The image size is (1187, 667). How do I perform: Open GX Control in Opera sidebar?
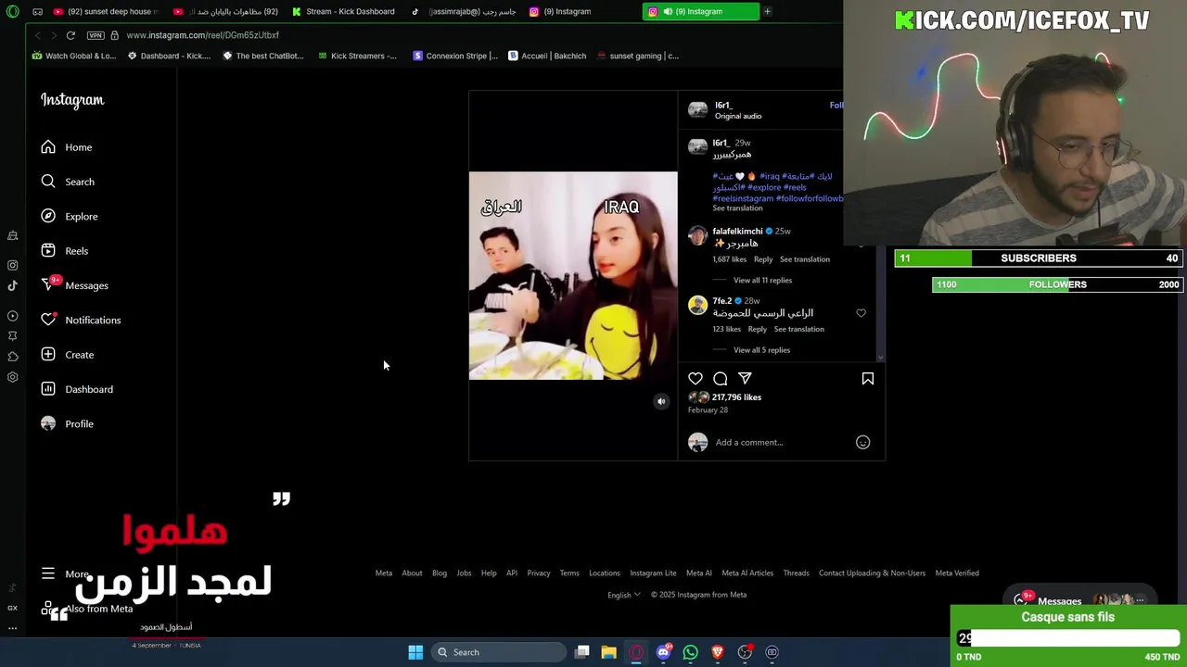(12, 608)
